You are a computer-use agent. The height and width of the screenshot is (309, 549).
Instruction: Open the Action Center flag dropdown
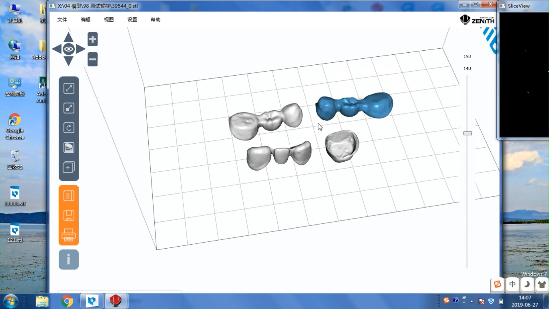[482, 301]
